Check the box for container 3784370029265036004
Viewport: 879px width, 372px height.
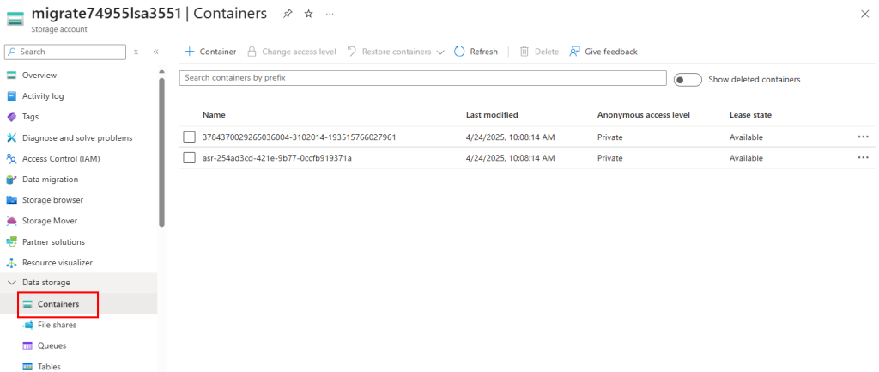pyautogui.click(x=190, y=137)
